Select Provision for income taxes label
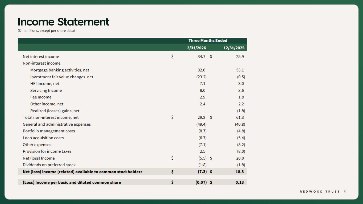Image resolution: width=363 pixels, height=204 pixels. [x=47, y=151]
